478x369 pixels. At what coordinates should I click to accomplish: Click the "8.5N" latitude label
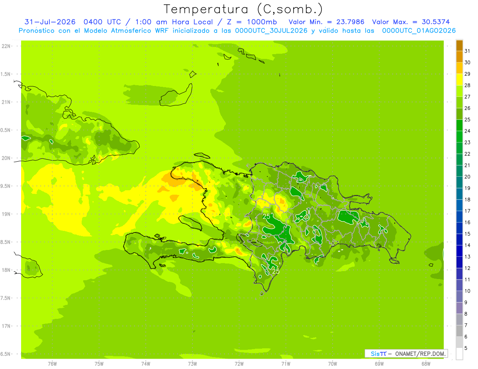click(x=6, y=242)
